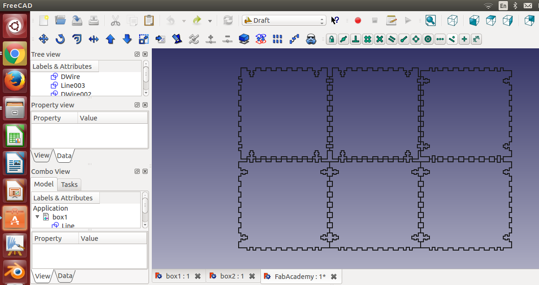Toggle snap to intersection
Viewport: 539px width, 285px height.
coord(379,39)
